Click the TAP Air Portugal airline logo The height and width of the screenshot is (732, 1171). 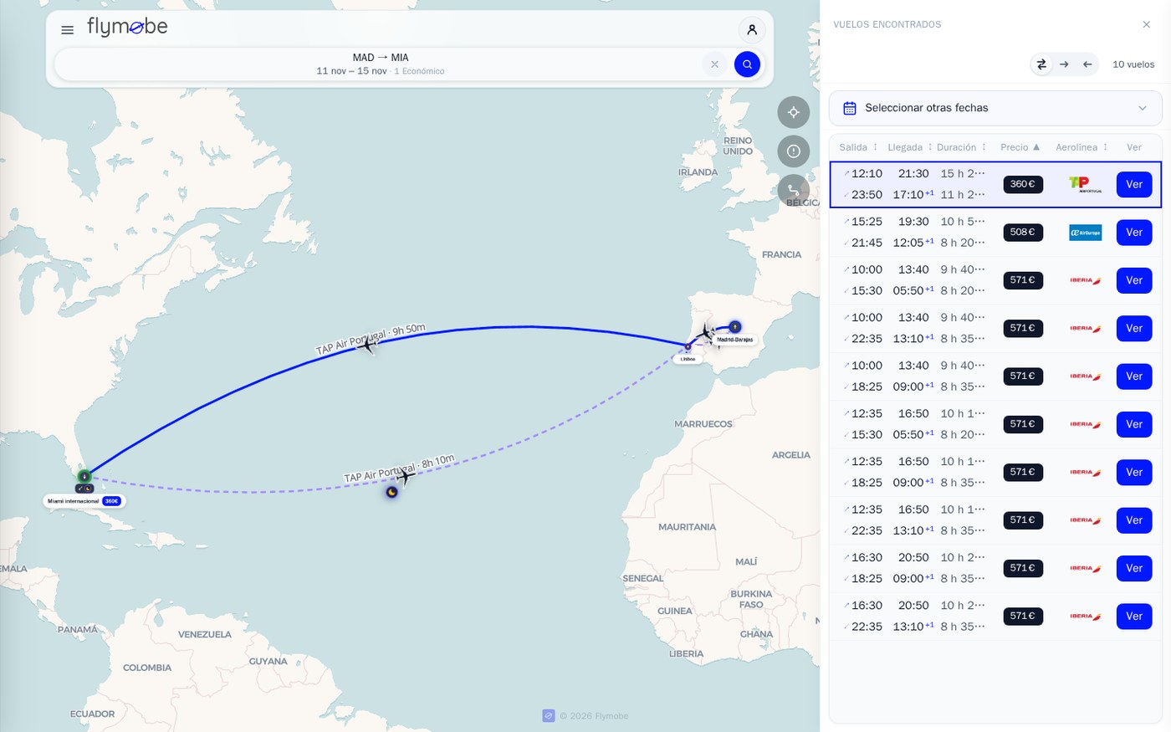click(x=1085, y=184)
